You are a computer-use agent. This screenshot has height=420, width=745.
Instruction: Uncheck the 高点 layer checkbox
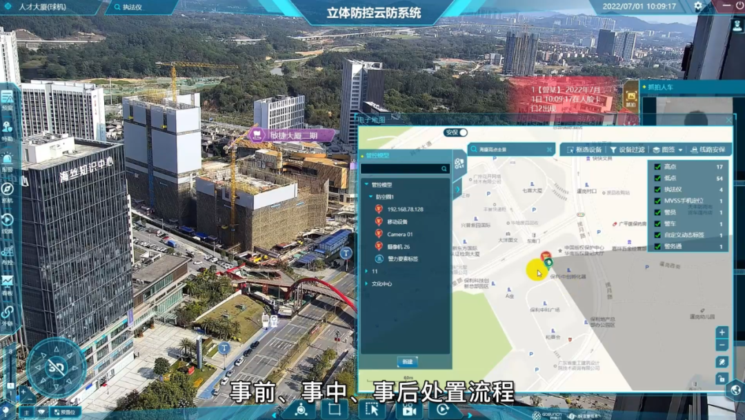(657, 167)
